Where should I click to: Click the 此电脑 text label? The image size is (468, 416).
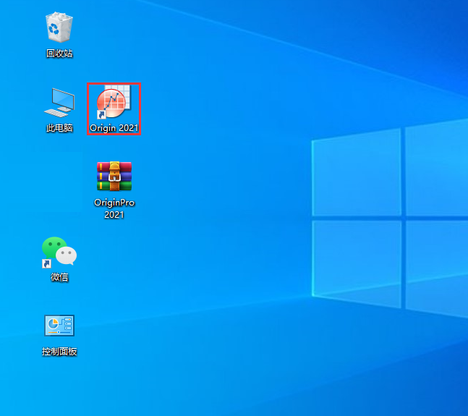(x=59, y=128)
